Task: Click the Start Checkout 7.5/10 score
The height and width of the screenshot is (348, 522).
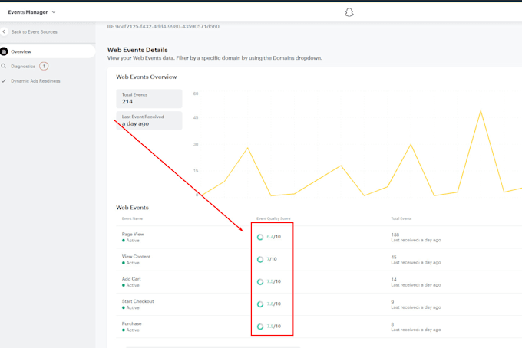Action: click(x=273, y=304)
